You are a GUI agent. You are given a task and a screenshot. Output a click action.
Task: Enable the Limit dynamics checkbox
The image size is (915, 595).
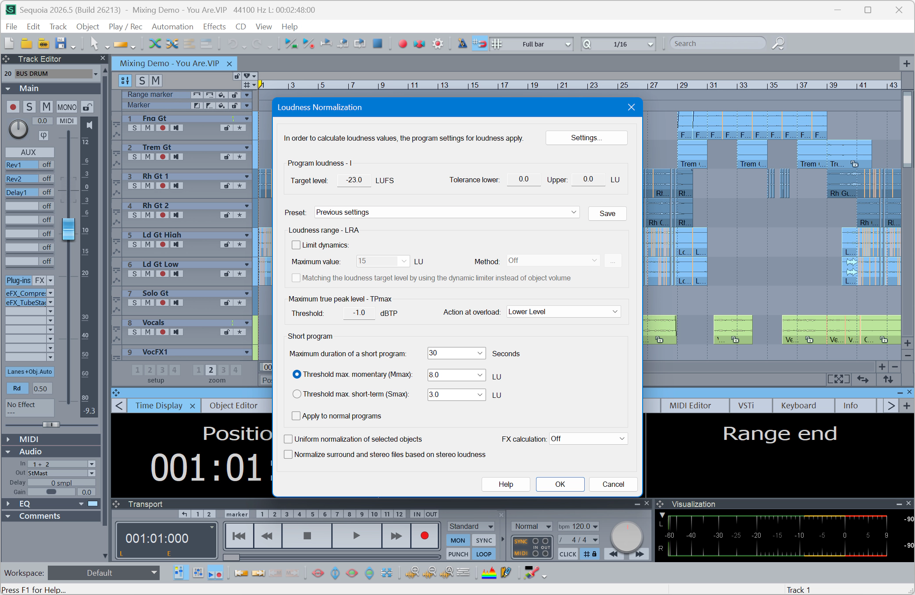(297, 245)
